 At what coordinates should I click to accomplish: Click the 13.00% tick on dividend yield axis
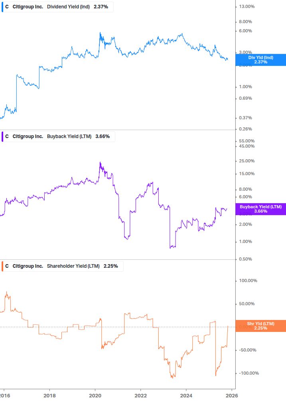[x=247, y=7]
